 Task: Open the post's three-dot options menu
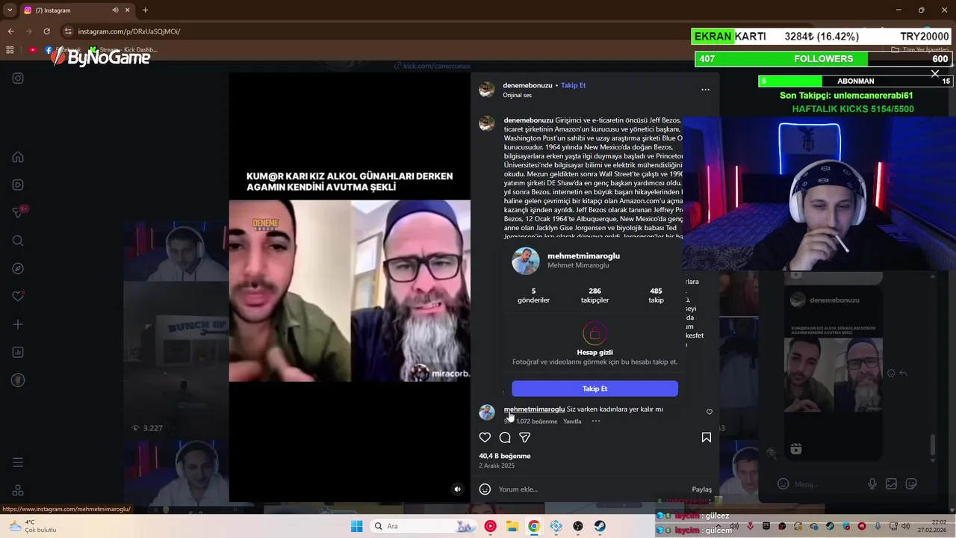705,90
